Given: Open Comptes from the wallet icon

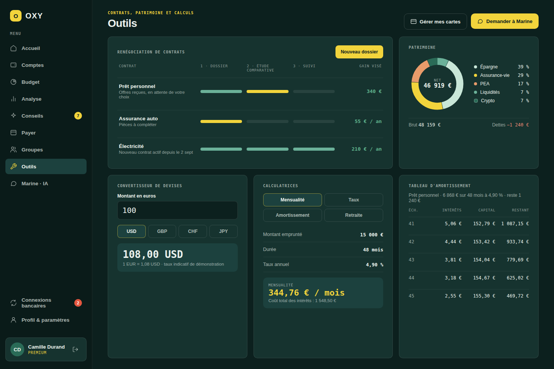Looking at the screenshot, I should pyautogui.click(x=13, y=65).
